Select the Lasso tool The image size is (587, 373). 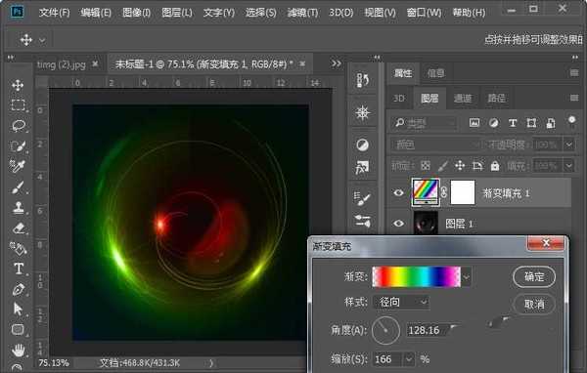[18, 126]
